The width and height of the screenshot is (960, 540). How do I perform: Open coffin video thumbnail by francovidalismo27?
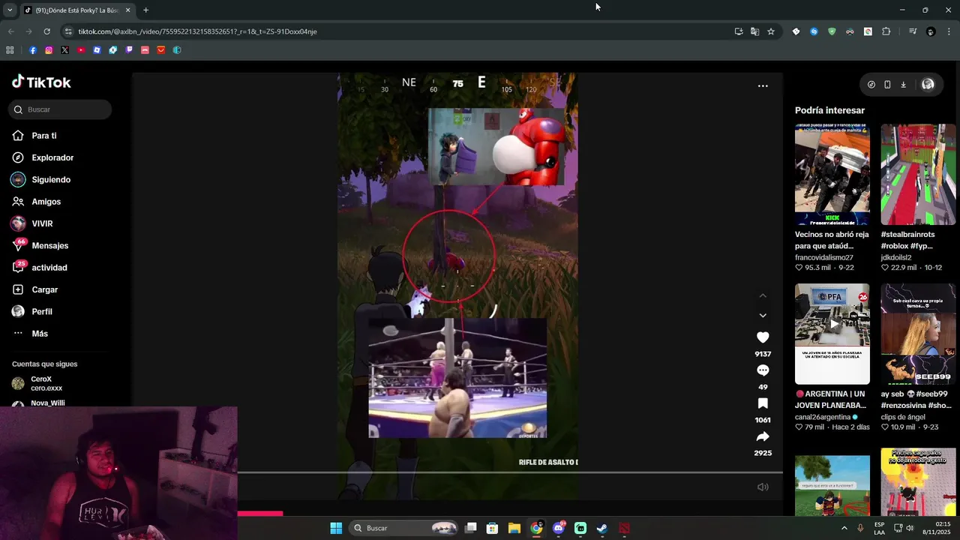[832, 175]
